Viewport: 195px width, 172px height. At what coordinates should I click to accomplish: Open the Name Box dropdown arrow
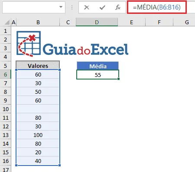(61, 7)
